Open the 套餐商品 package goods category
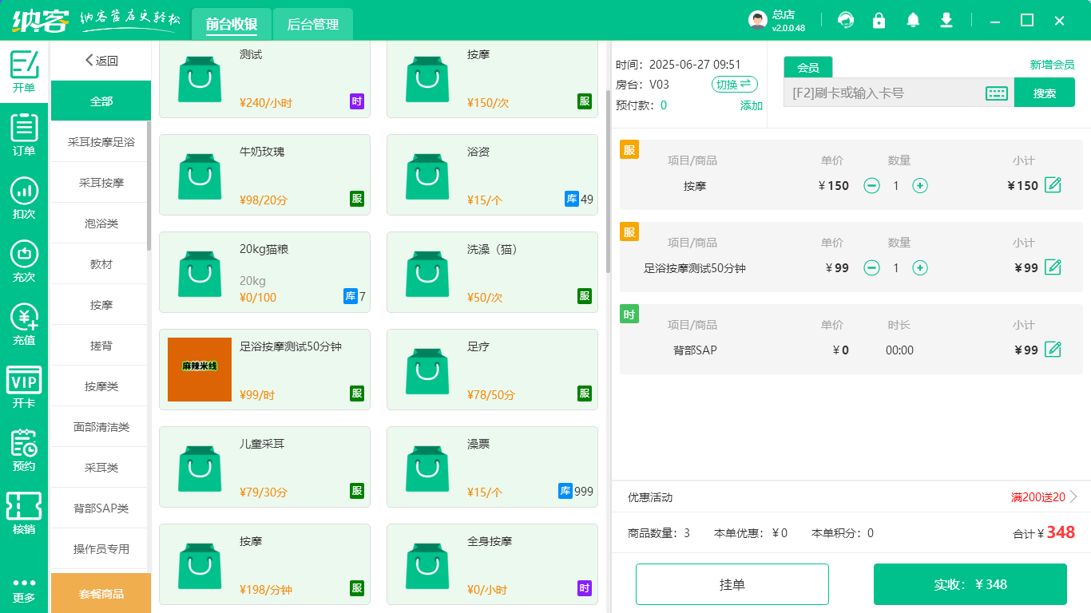 pos(101,593)
